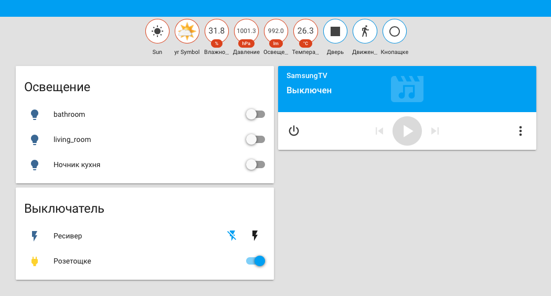This screenshot has width=551, height=296.
Task: Enable the Ночник кухня light toggle
Action: pos(256,165)
